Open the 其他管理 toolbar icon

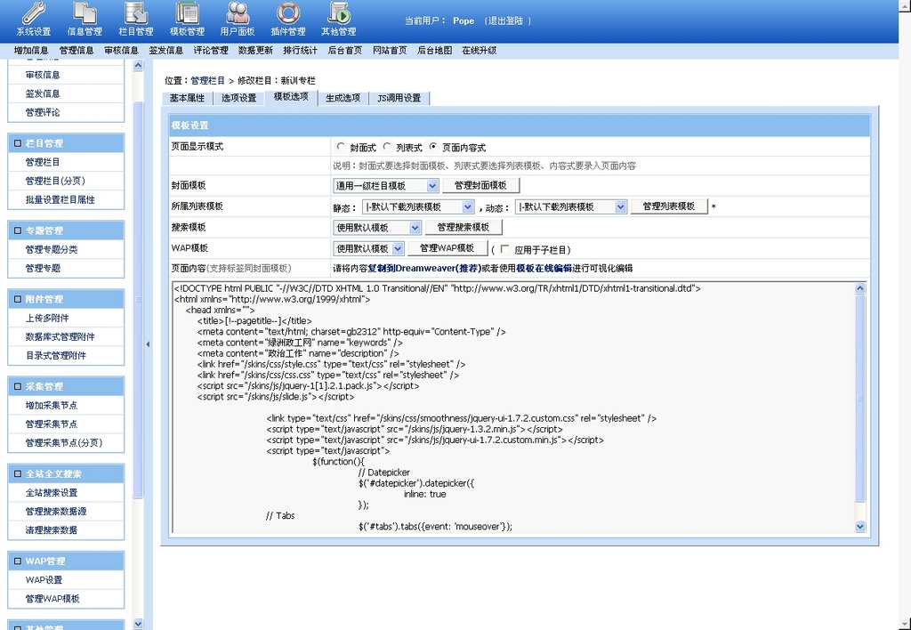339,13
